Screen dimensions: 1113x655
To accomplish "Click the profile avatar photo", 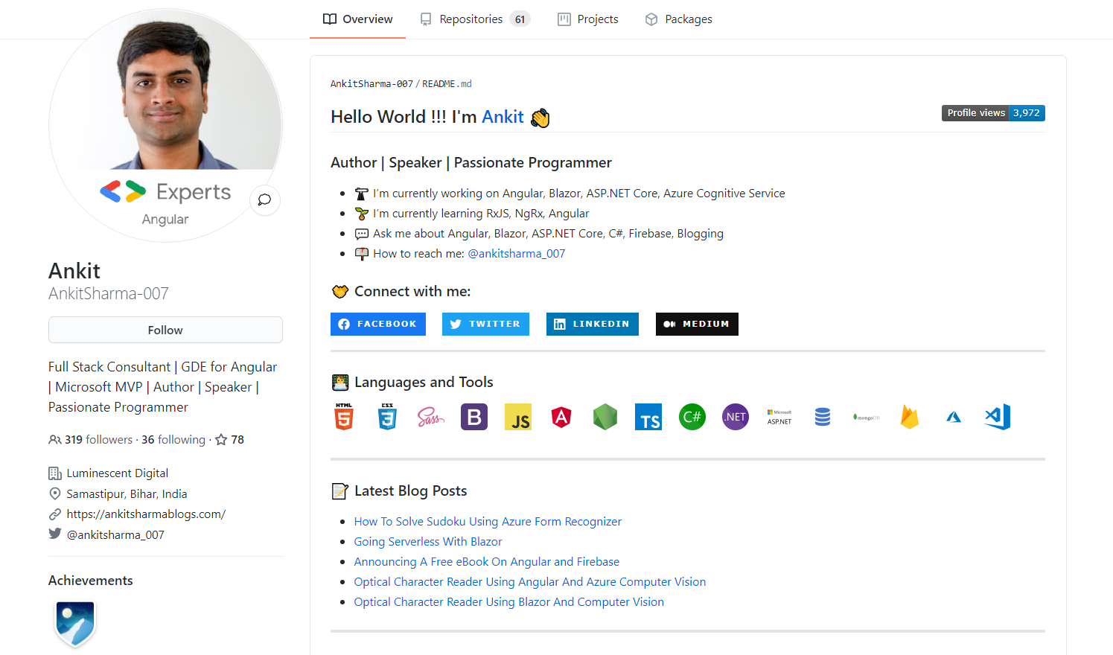I will pyautogui.click(x=165, y=125).
